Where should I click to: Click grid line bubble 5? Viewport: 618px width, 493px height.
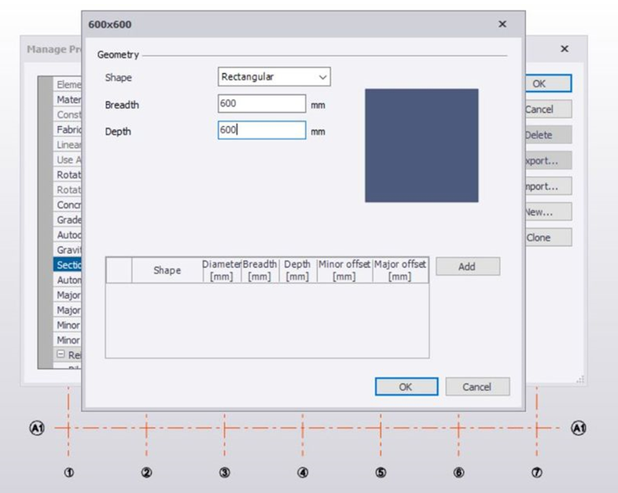[x=381, y=473]
